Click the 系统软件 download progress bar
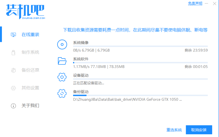Screen dimensions: 219x137 click(140, 63)
